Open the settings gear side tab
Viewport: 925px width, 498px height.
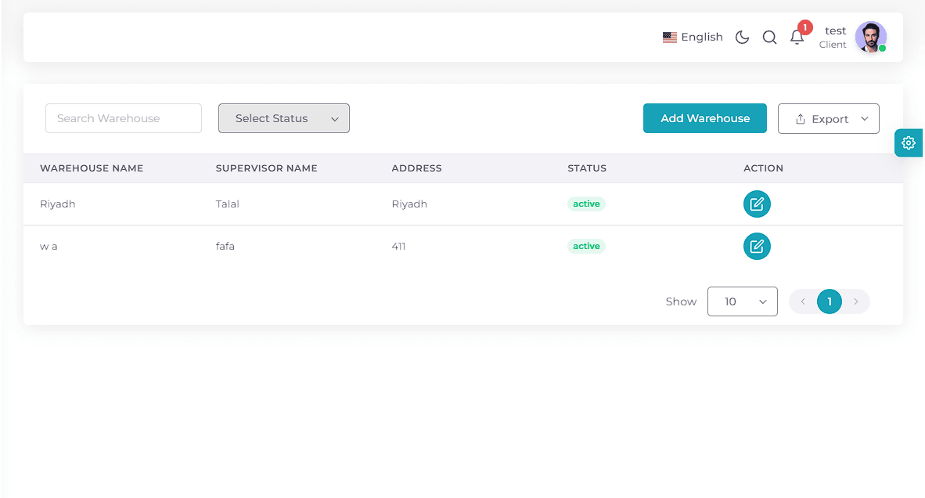tap(909, 143)
